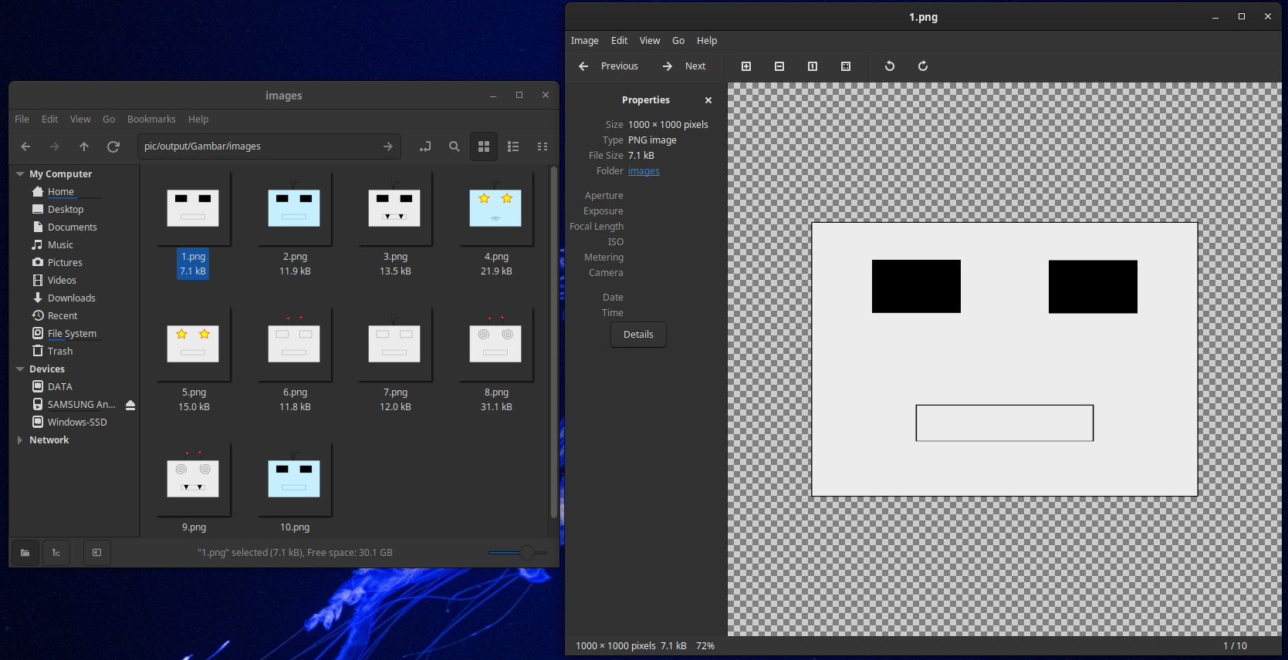This screenshot has width=1288, height=660.
Task: Open Documents in the sidebar
Action: point(73,227)
